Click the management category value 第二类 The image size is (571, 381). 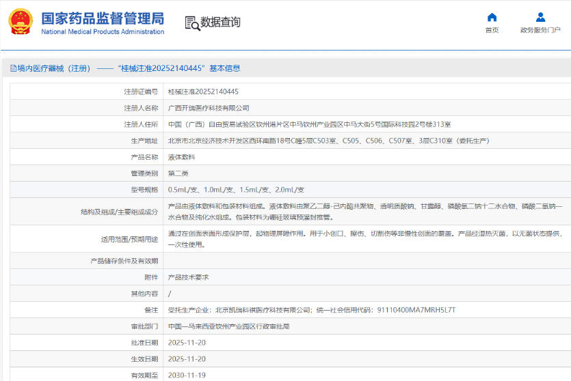click(x=178, y=173)
